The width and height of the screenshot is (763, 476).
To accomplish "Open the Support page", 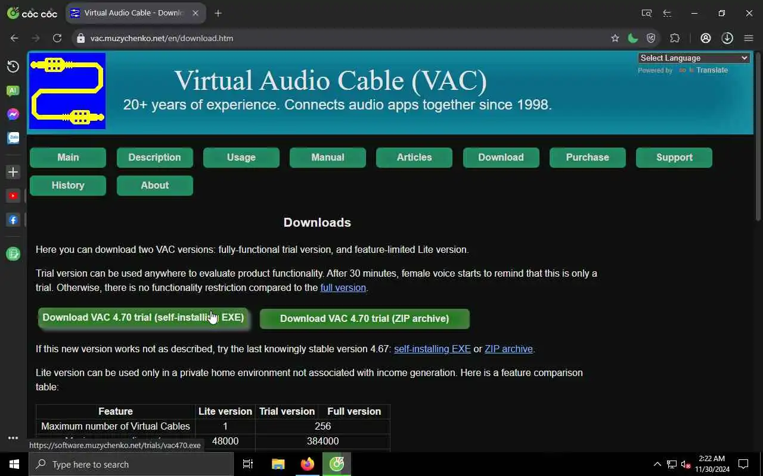I will pyautogui.click(x=674, y=158).
